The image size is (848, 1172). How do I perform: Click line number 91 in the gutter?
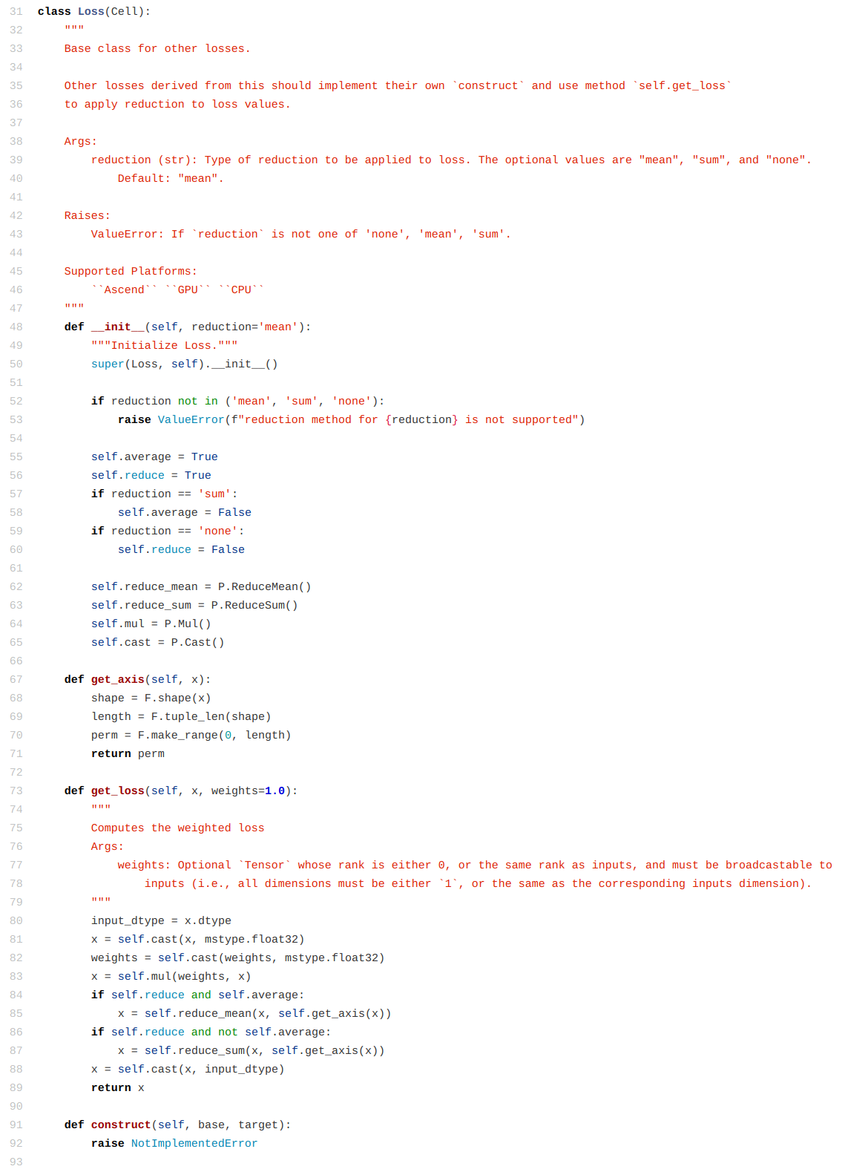pyautogui.click(x=16, y=1125)
